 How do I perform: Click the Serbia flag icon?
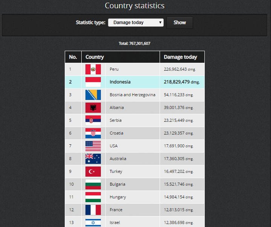(93, 120)
